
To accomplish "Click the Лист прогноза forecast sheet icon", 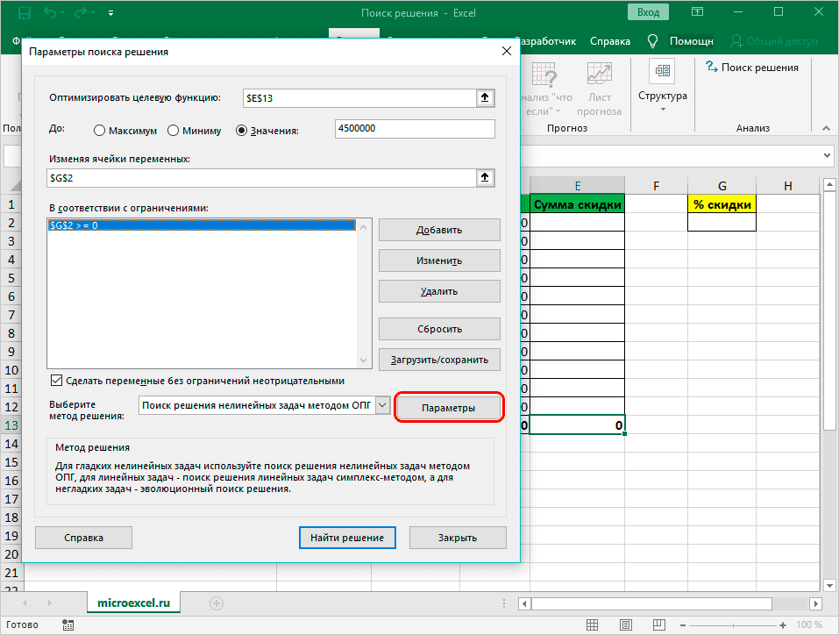I will pyautogui.click(x=600, y=74).
